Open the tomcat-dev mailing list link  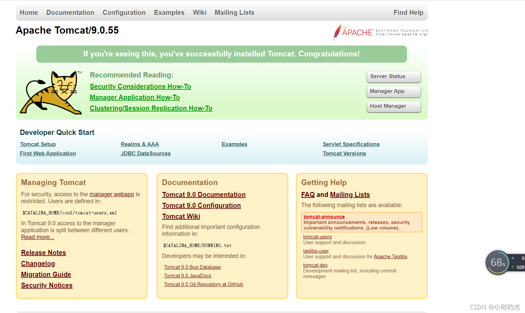[315, 265]
